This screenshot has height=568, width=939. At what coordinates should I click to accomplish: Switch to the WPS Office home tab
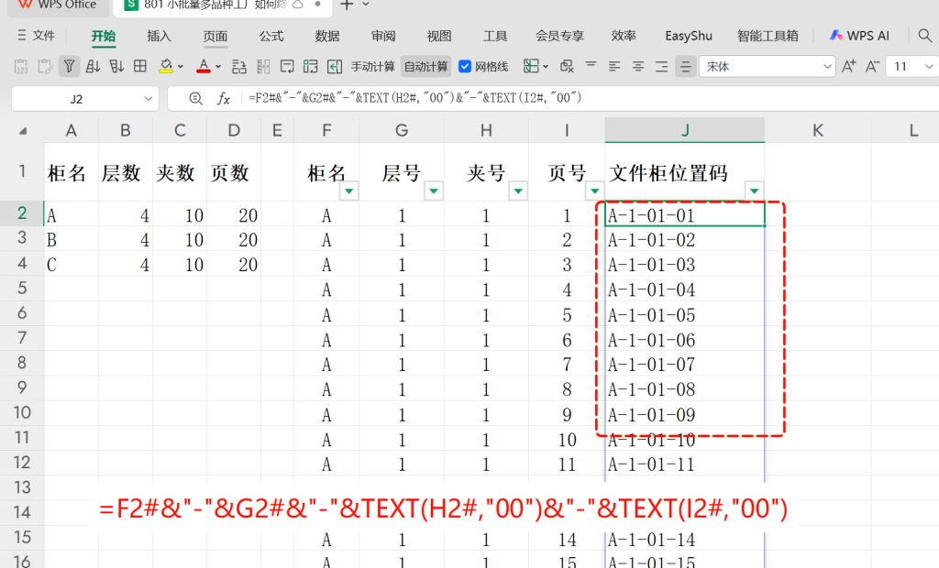tap(57, 5)
